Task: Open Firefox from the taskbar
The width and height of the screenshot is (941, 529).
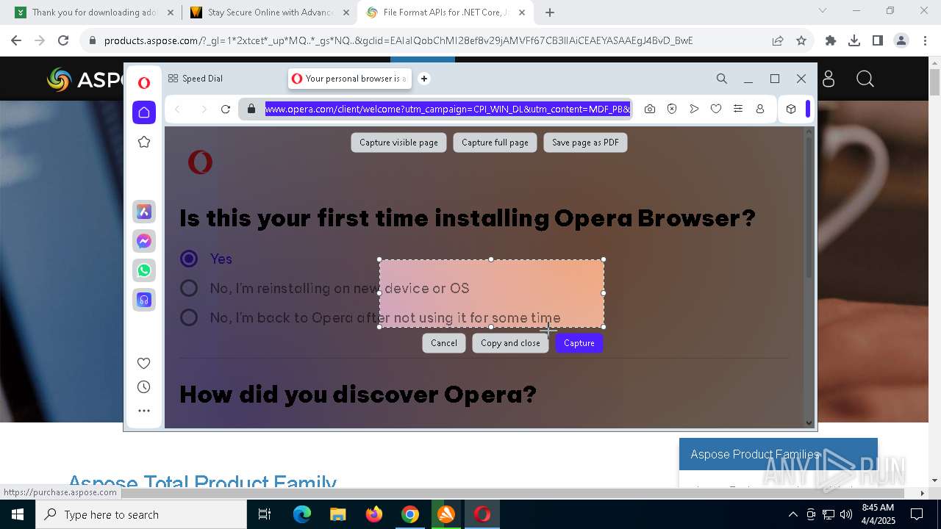Action: tap(374, 514)
